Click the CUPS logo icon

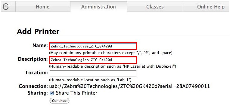click(6, 7)
